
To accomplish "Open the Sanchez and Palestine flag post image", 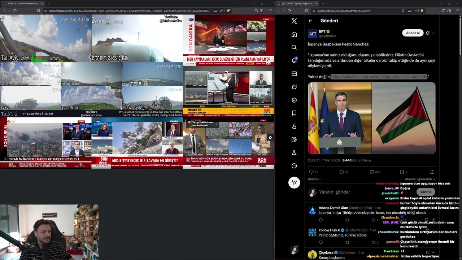I will point(372,118).
